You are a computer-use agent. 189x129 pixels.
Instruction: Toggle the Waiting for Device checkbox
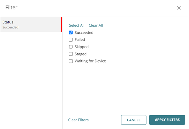[71, 61]
